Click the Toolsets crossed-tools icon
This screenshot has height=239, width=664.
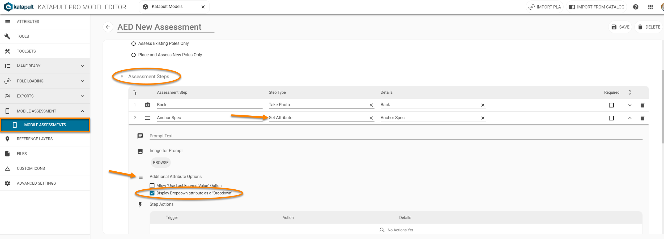[x=7, y=51]
